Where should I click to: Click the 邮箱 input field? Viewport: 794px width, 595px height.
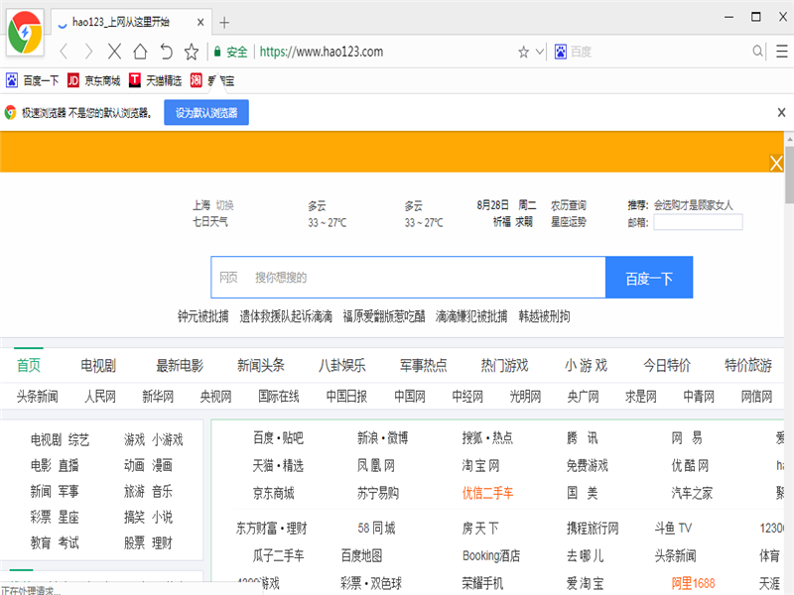point(698,222)
